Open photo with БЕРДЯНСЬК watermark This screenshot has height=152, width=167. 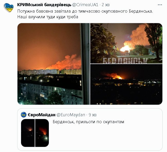(126, 43)
